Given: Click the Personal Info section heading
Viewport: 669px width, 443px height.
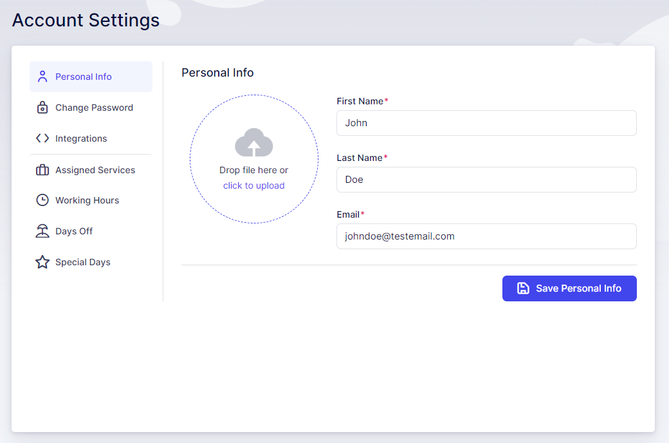Looking at the screenshot, I should point(217,73).
